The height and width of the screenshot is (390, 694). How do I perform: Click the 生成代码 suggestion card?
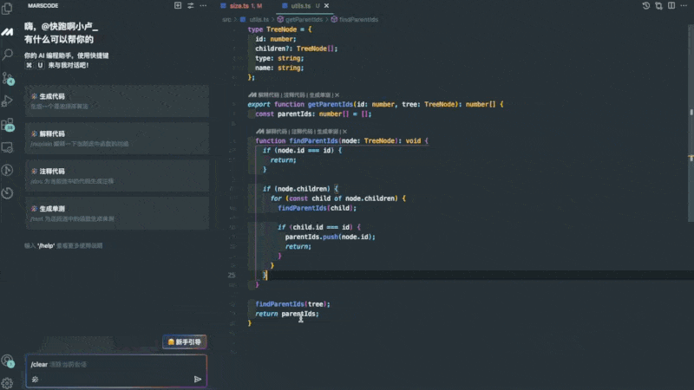tap(117, 101)
